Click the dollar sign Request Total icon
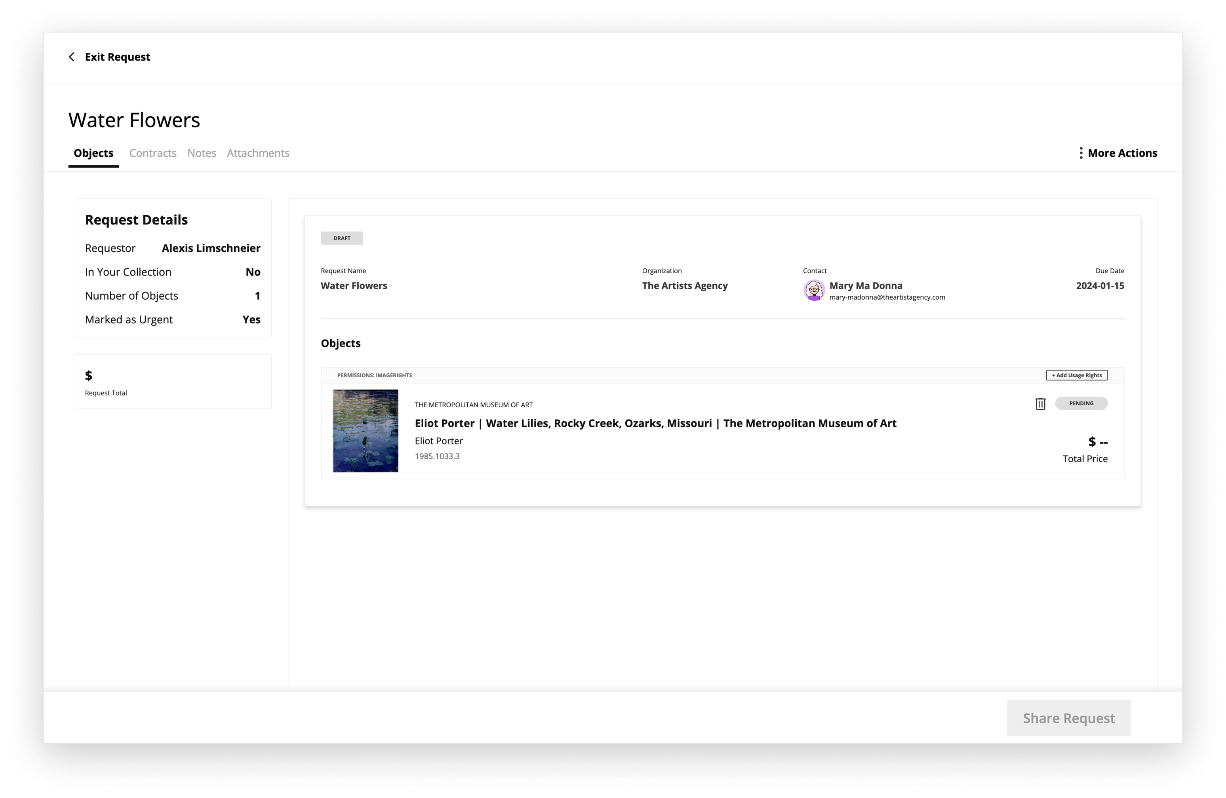This screenshot has height=798, width=1226. [89, 376]
